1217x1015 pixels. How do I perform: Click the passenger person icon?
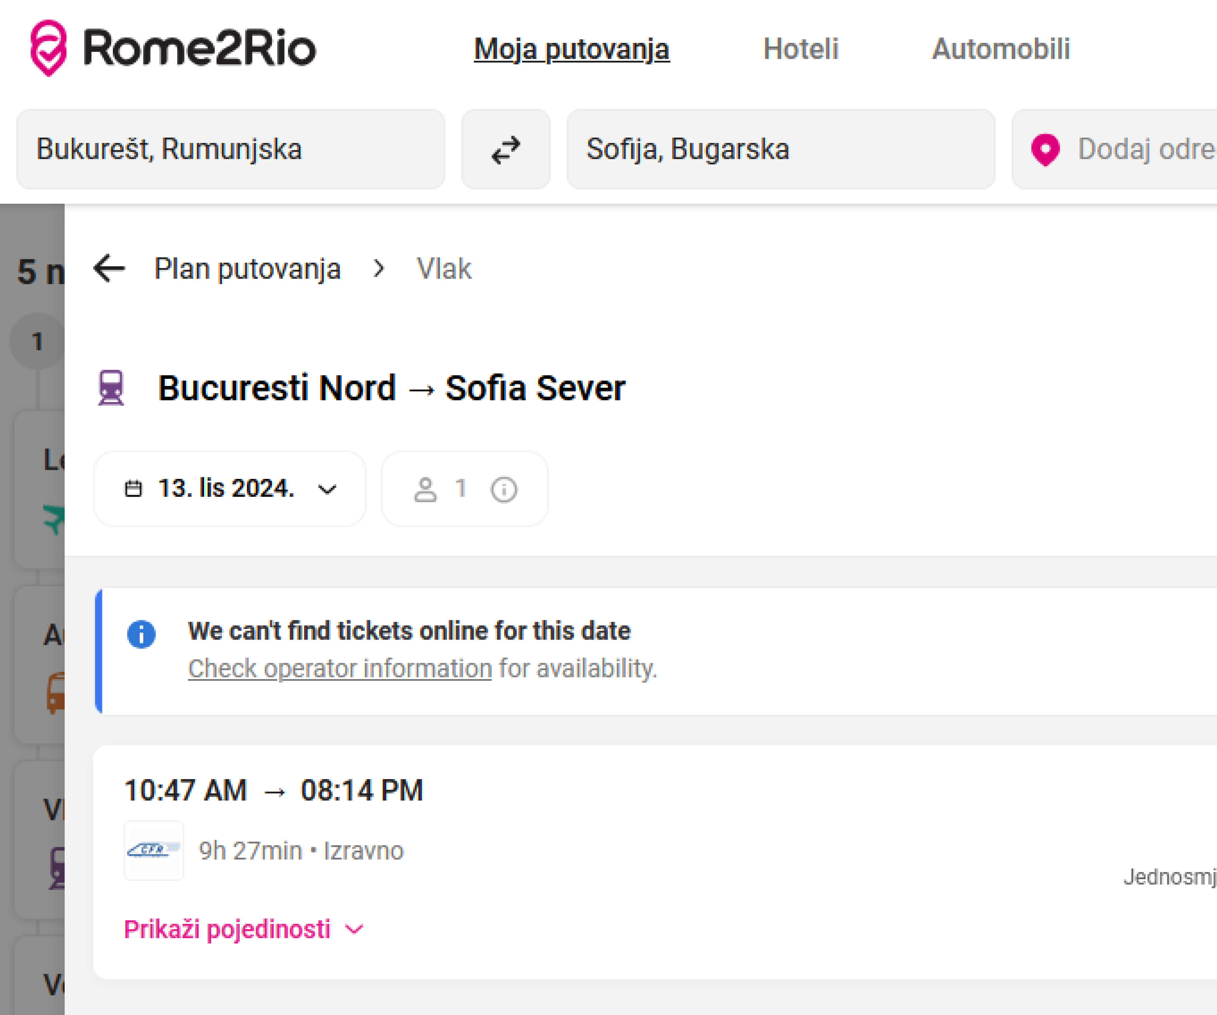(x=425, y=489)
